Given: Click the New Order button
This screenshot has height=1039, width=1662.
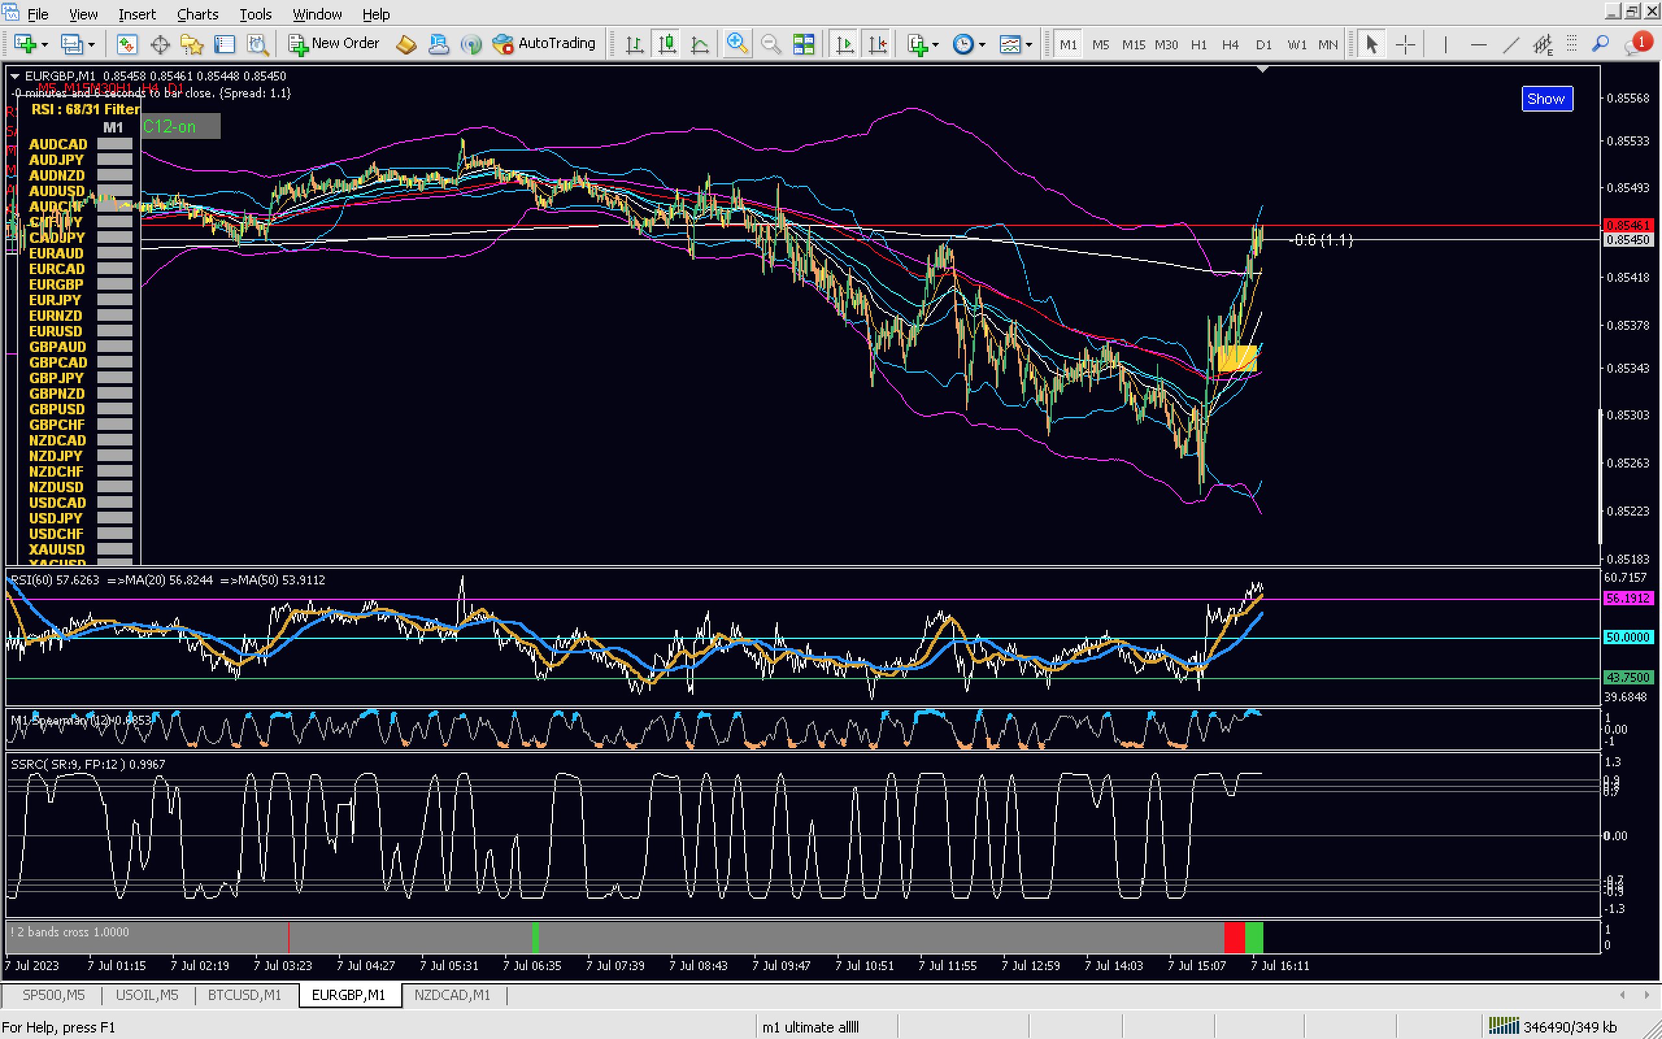Looking at the screenshot, I should (x=334, y=44).
